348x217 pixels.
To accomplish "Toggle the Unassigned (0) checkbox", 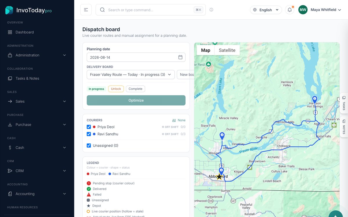I will pyautogui.click(x=89, y=146).
